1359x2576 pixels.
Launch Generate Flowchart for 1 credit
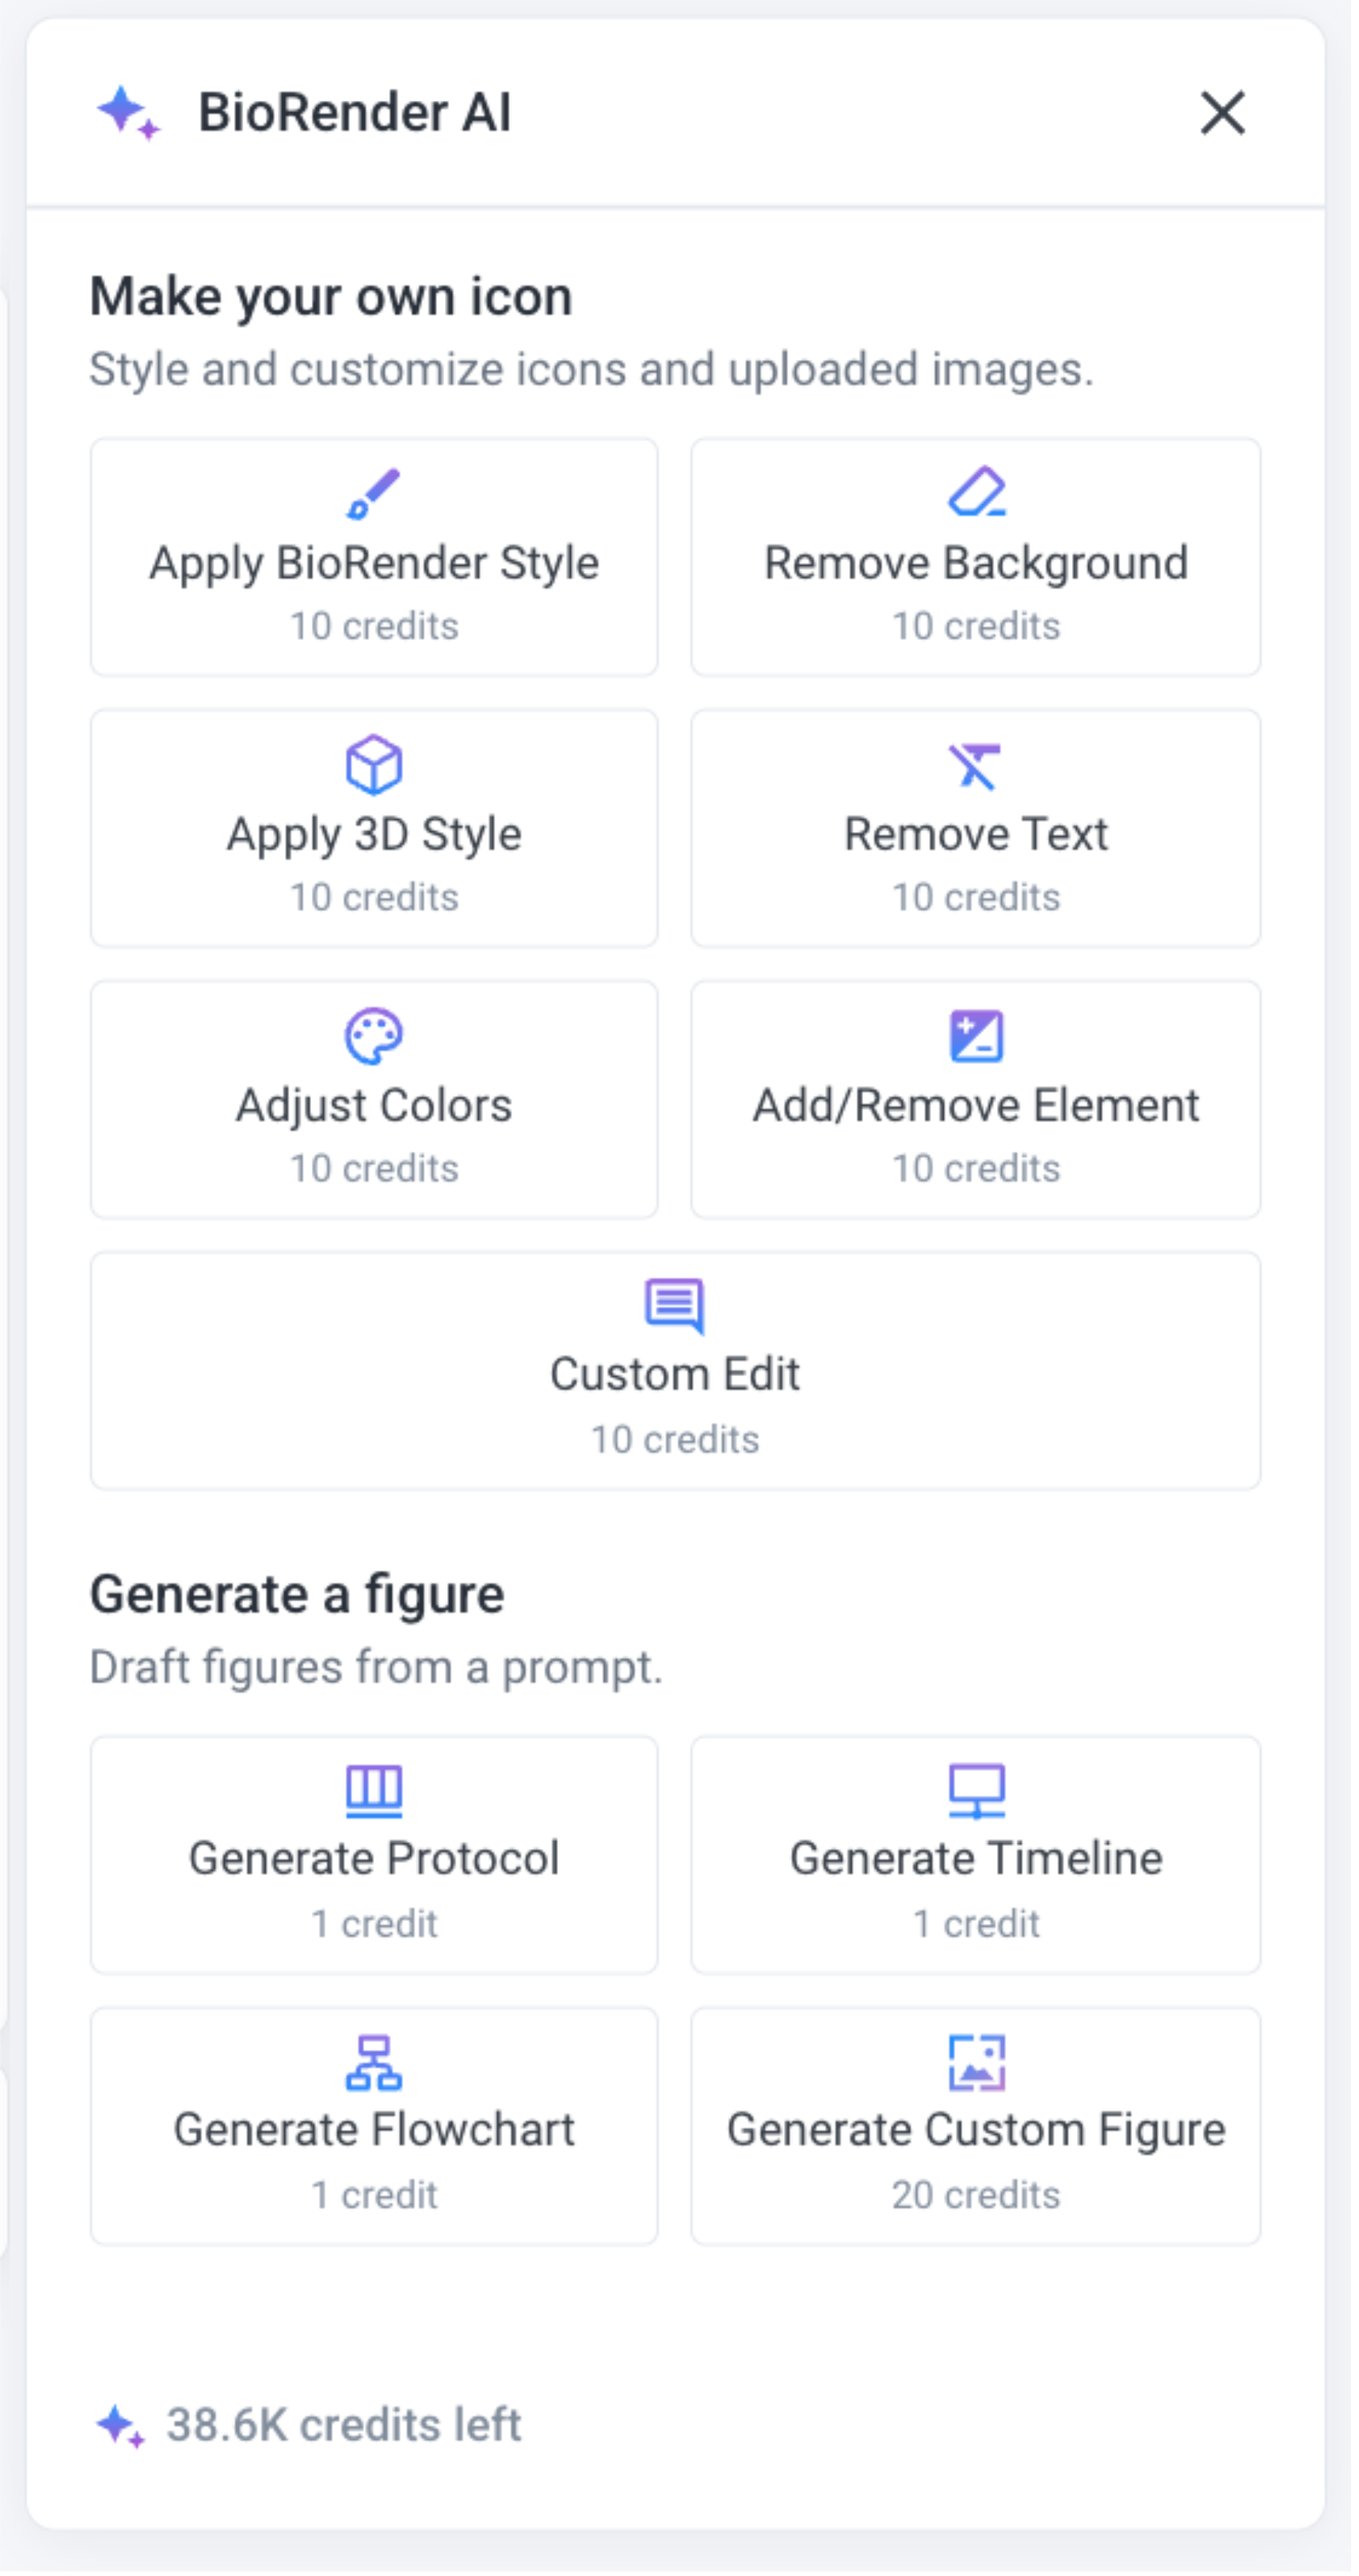[x=374, y=2130]
